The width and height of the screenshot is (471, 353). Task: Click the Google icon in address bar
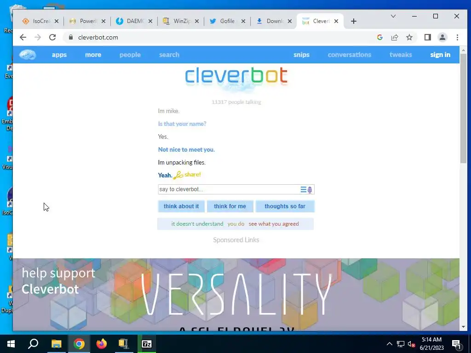(x=379, y=37)
